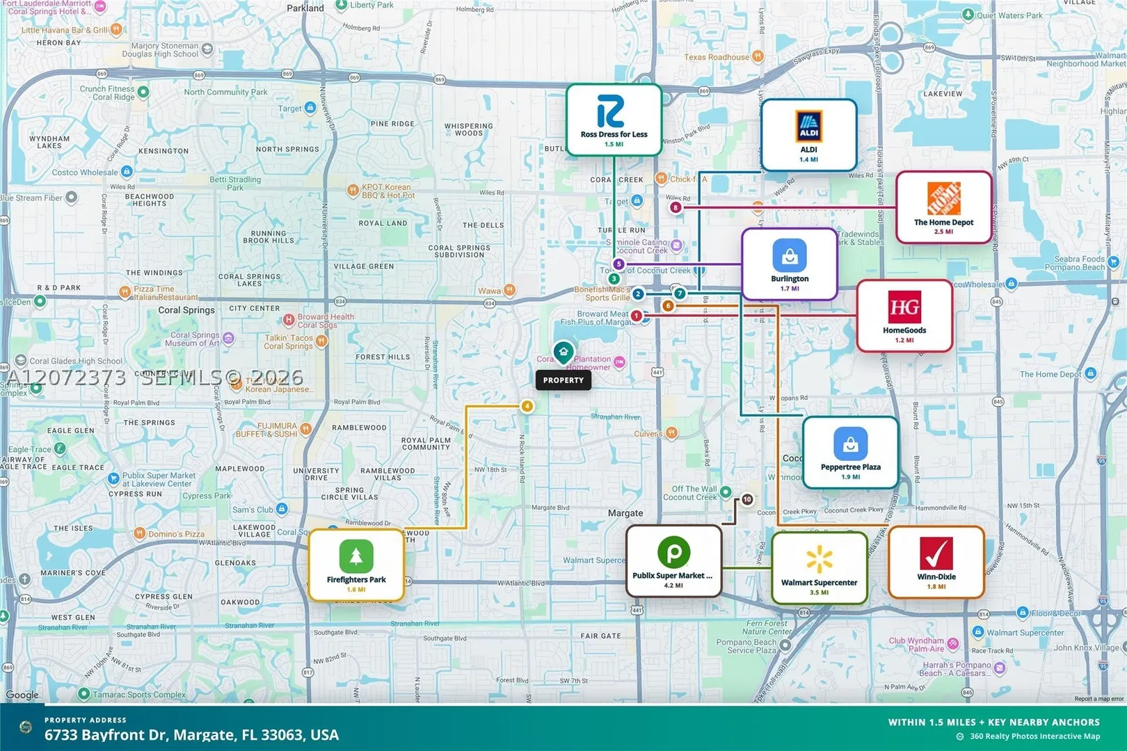
Task: Click the Off The Wall Coconut Creek pin
Action: click(x=726, y=492)
